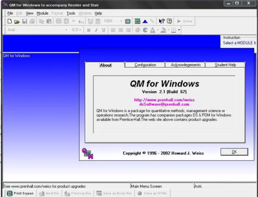Click the 'Select a MODULE' instruction text

click(239, 43)
